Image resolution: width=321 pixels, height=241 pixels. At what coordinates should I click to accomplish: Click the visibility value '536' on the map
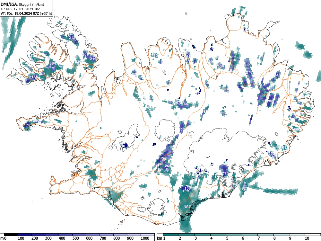tap(221, 66)
